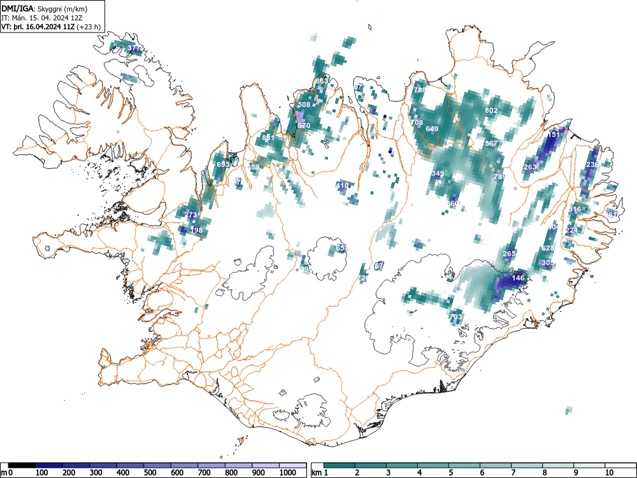Image resolution: width=637 pixels, height=478 pixels.
Task: Click the visibility value 263
Action: tap(530, 167)
